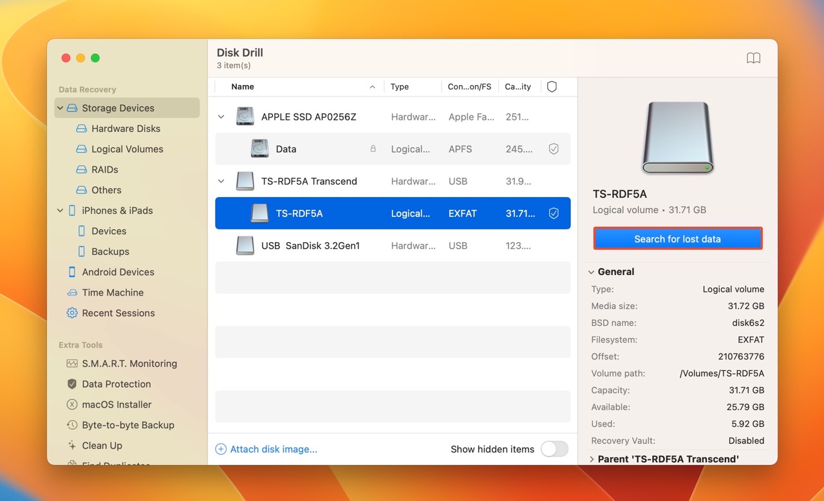Select the USB SanDisk 3.2Gen1 row name

coord(310,246)
